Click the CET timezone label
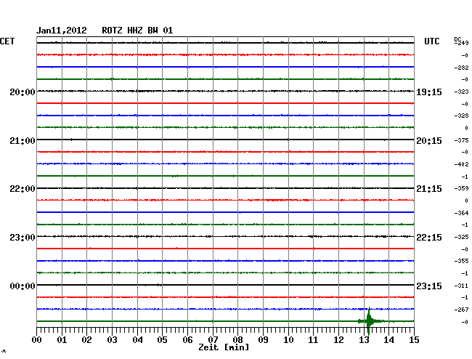Screen dimensions: 472x359 7,41
